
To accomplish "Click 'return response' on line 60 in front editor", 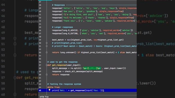I will tap(61, 75).
